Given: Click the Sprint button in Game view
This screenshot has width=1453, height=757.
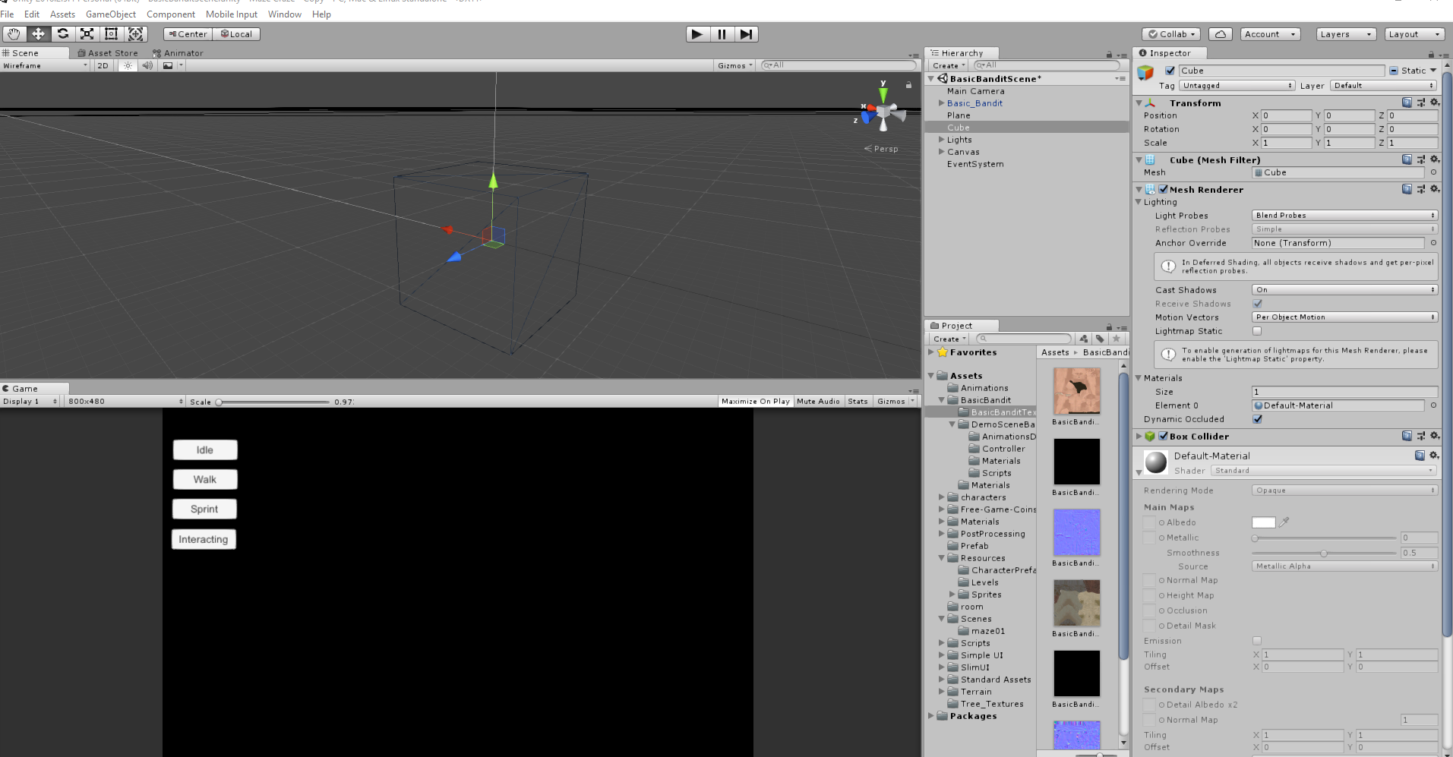Looking at the screenshot, I should (x=204, y=509).
